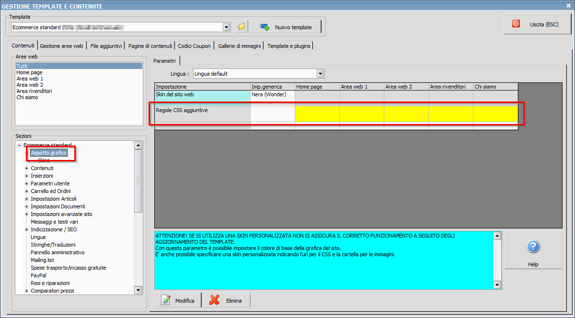The width and height of the screenshot is (575, 318).
Task: Expand the Carrello ed Ordini tree node
Action: 27,191
